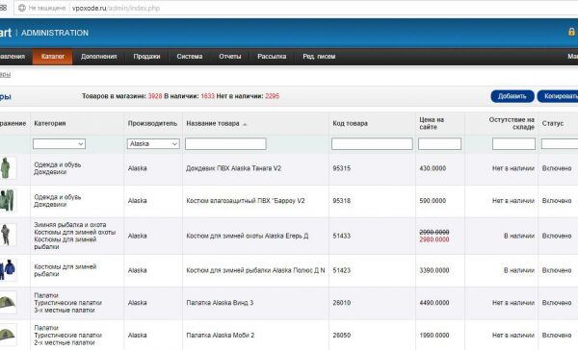Click stock status for code 51433 row

pyautogui.click(x=519, y=236)
